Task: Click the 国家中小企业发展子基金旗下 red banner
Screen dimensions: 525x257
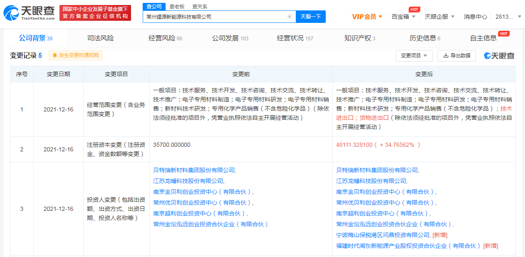Action: [x=95, y=12]
